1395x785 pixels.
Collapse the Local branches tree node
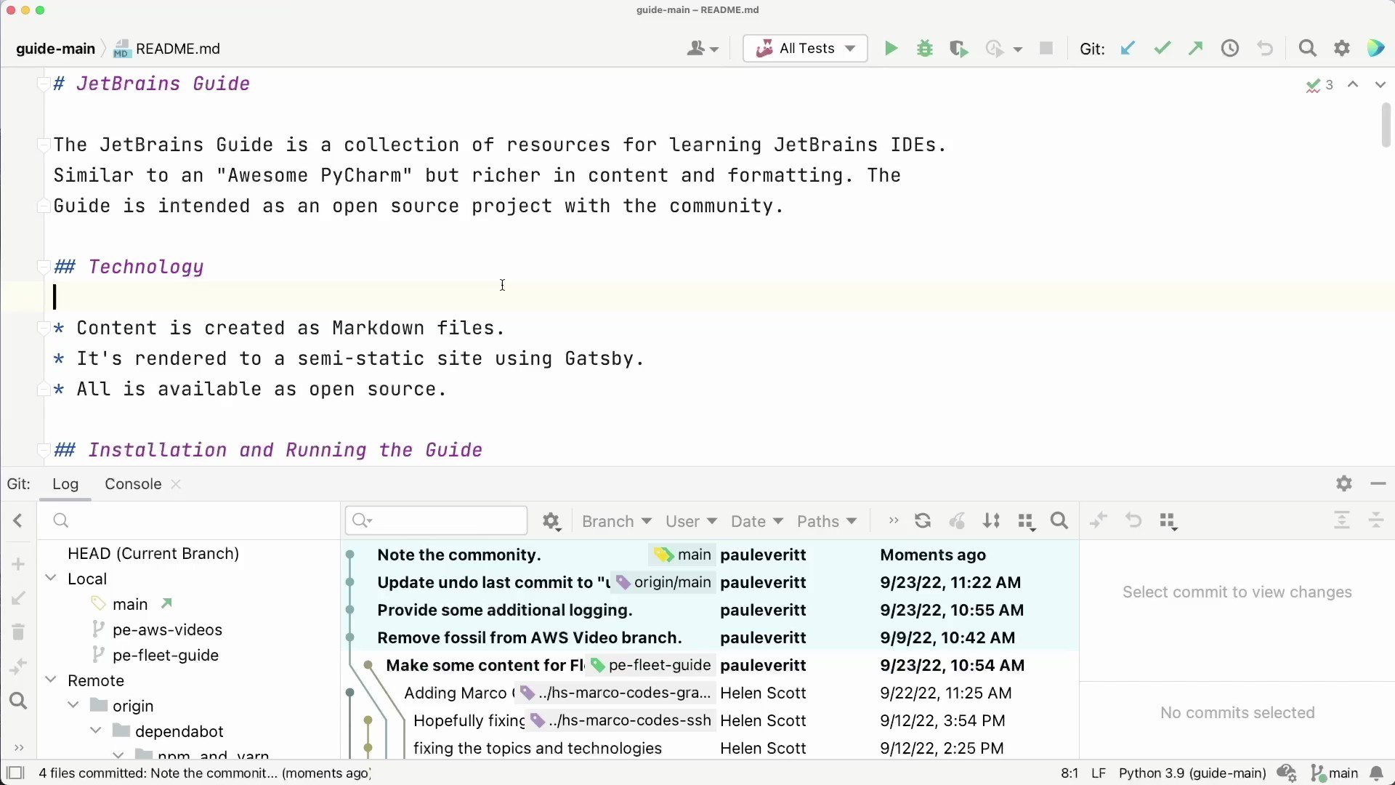tap(51, 579)
